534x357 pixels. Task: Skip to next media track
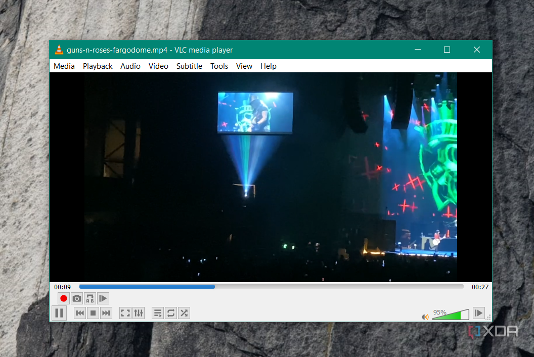[106, 313]
